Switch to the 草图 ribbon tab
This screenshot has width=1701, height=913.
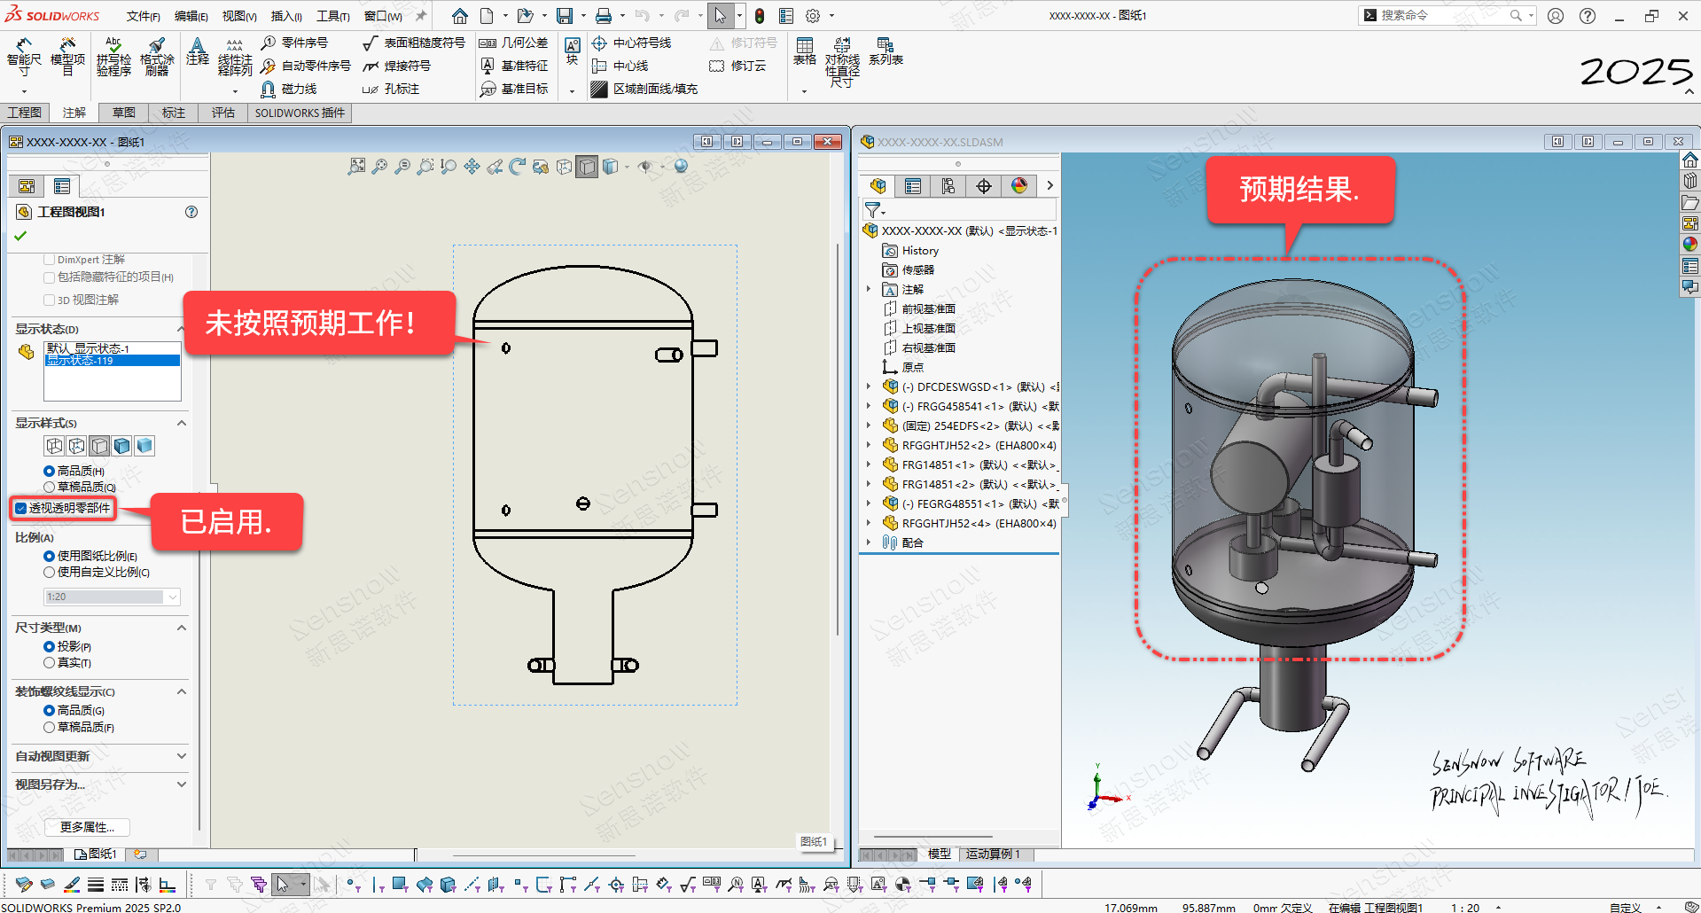124,113
